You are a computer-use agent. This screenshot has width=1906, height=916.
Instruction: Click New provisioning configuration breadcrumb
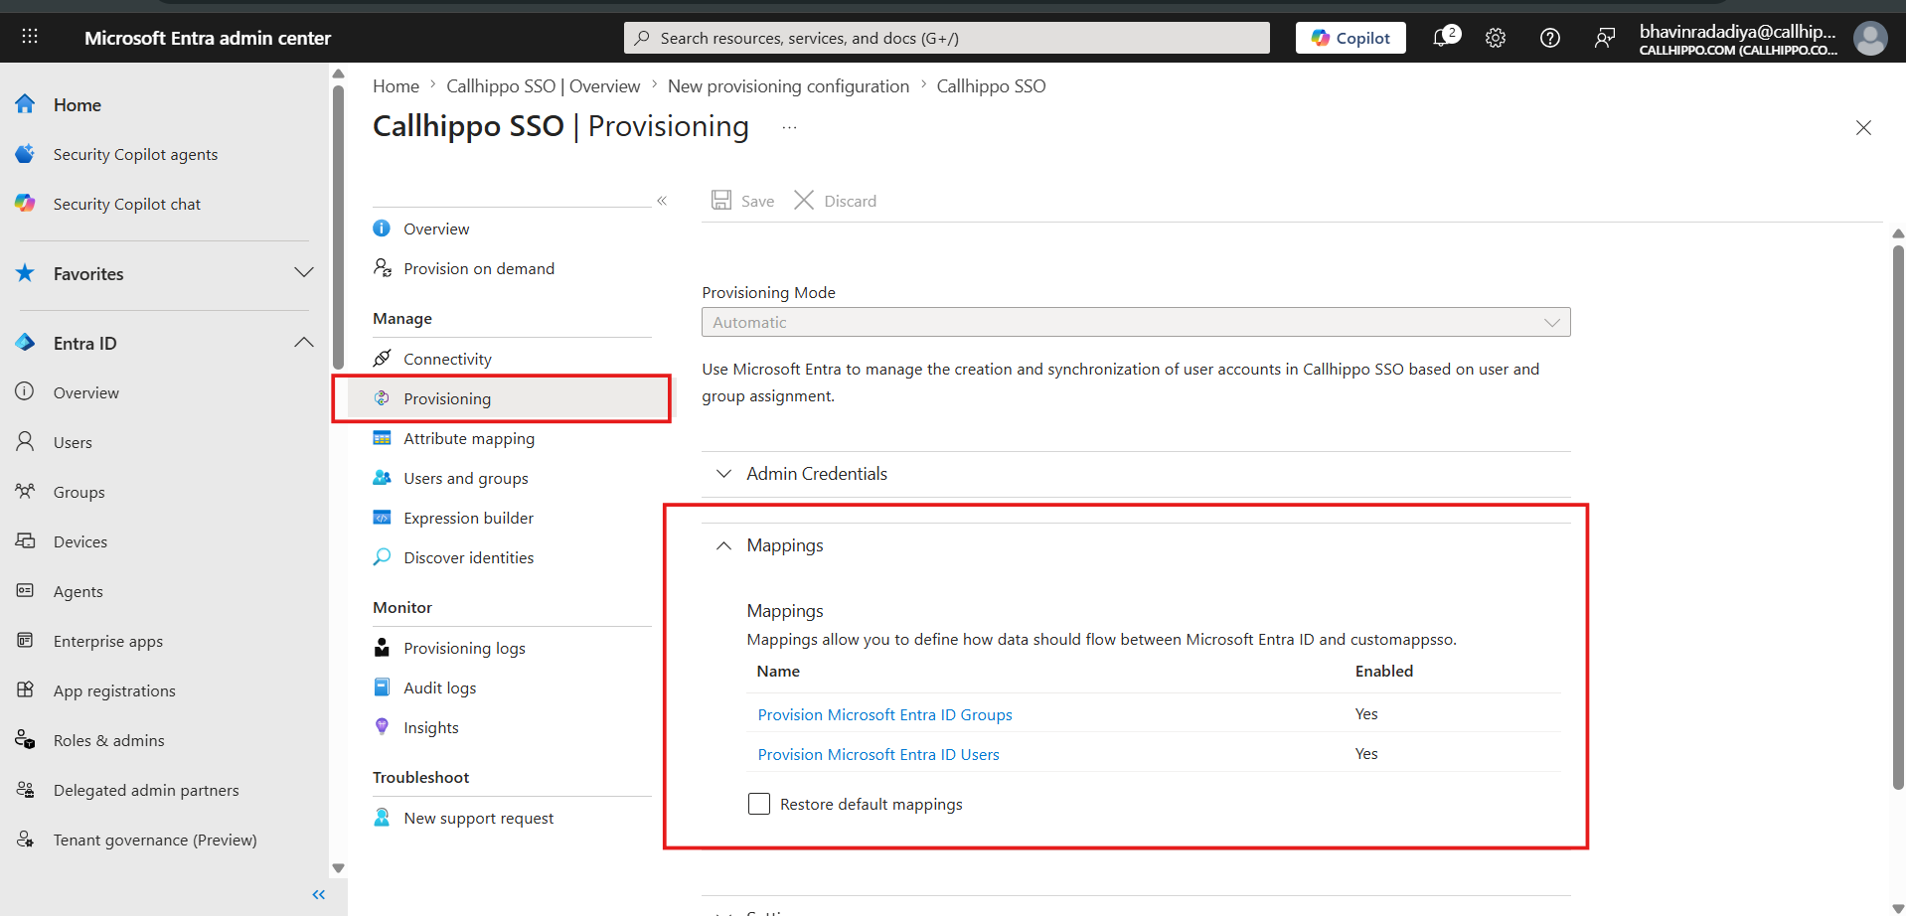788,86
